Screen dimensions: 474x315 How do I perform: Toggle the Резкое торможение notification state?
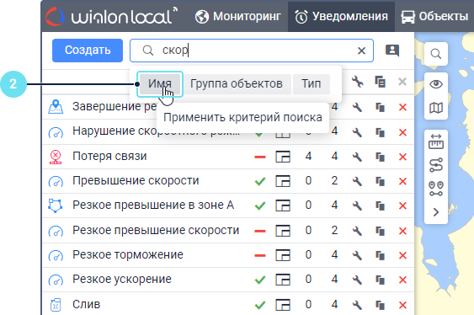pos(260,255)
